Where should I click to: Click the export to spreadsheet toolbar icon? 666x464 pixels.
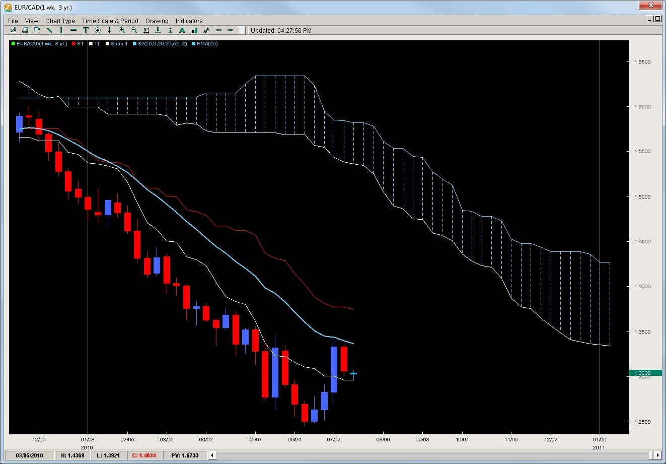tap(13, 30)
